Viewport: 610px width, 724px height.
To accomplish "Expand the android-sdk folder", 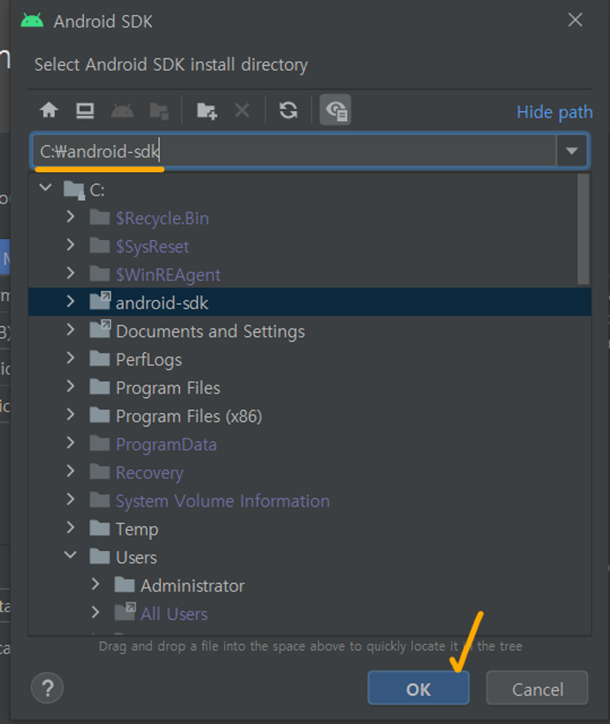I will (x=71, y=301).
